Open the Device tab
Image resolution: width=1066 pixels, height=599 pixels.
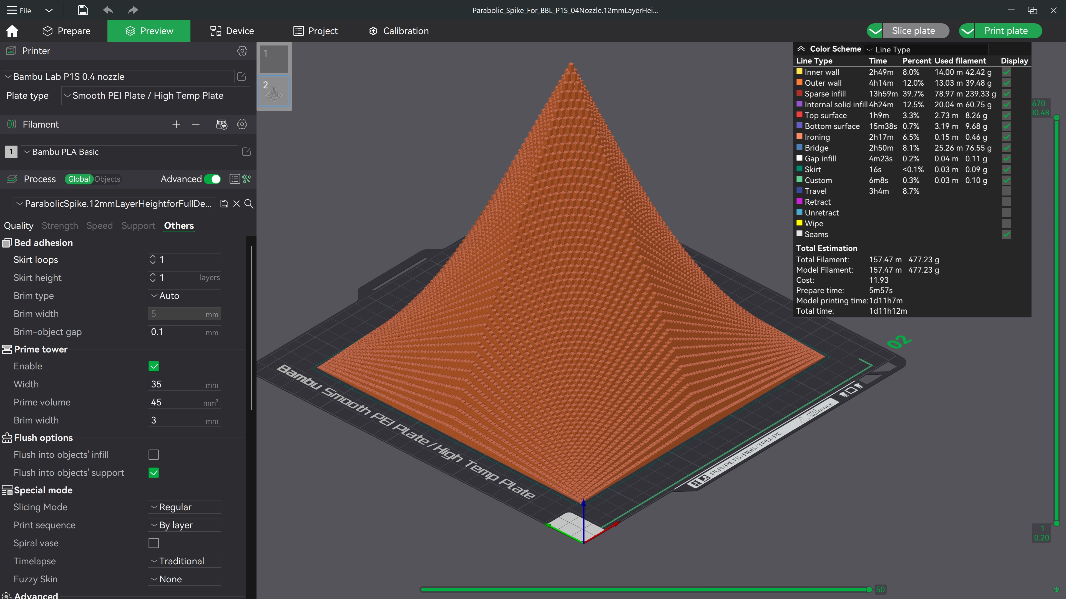[x=232, y=31]
